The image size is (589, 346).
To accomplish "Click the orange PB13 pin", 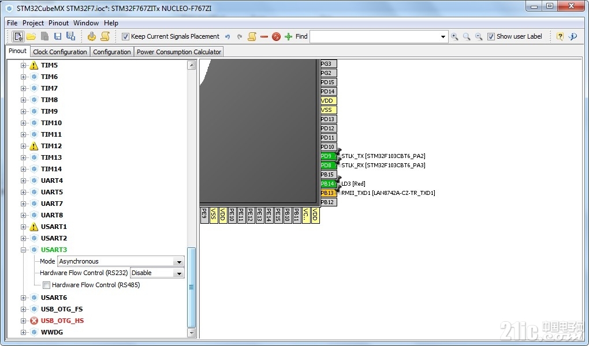I will [329, 193].
